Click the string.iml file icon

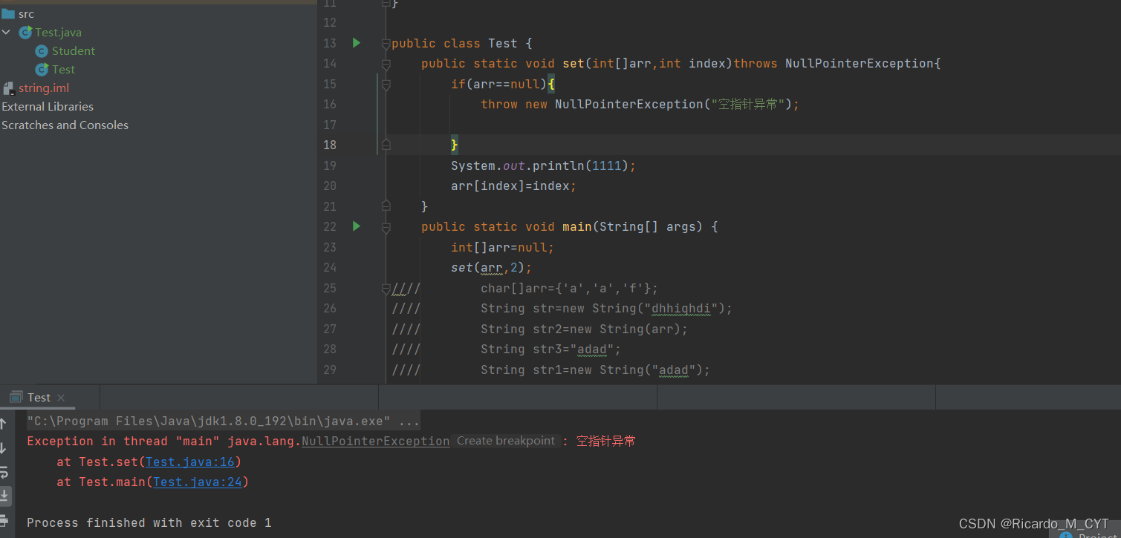click(x=8, y=88)
